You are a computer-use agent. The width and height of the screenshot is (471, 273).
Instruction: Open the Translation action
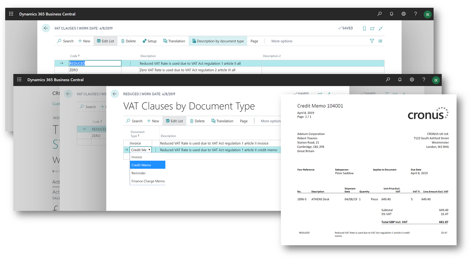(x=222, y=121)
